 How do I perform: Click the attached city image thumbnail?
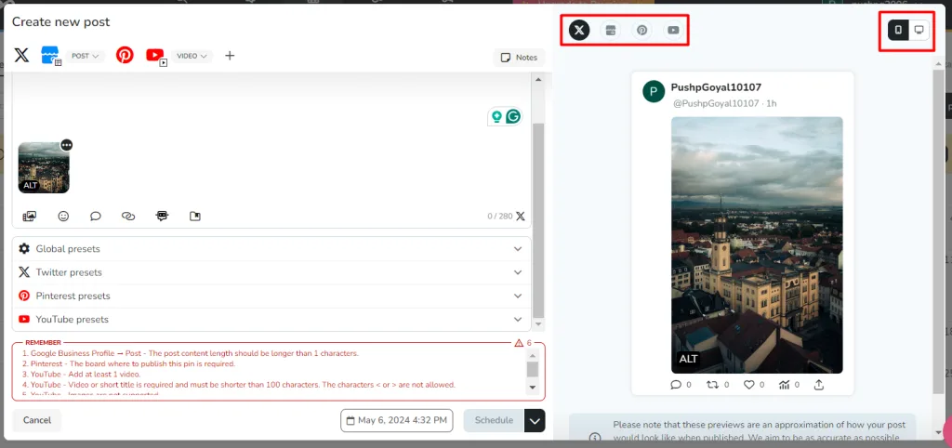tap(44, 167)
